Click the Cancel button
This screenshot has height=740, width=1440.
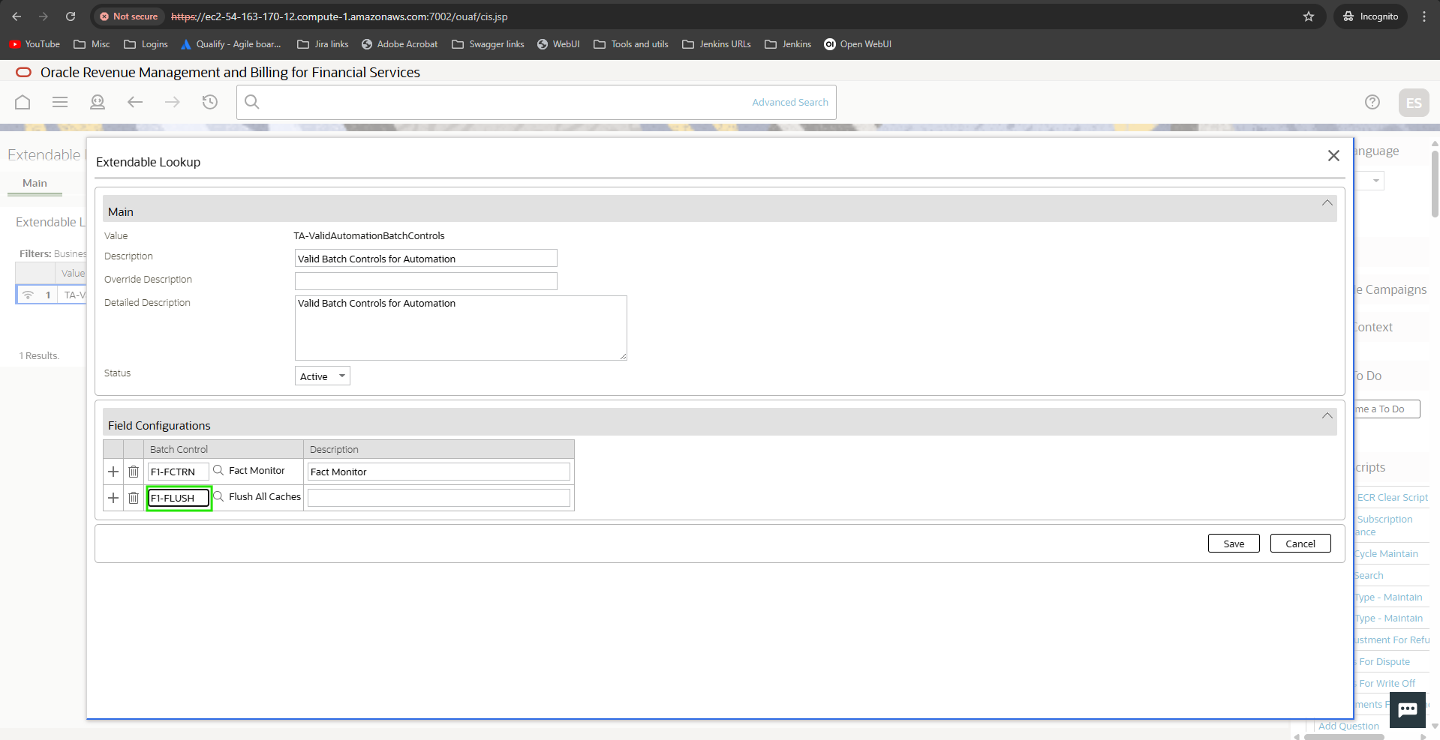1300,544
